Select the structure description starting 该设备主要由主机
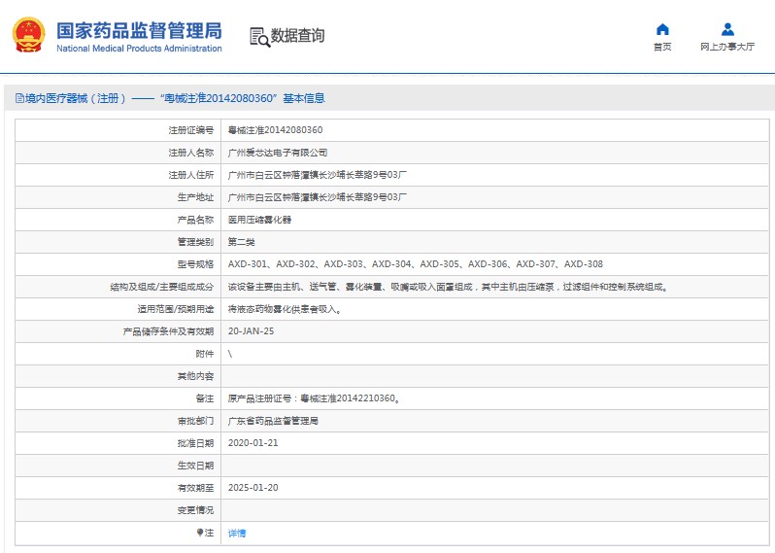775x553 pixels. tap(449, 287)
